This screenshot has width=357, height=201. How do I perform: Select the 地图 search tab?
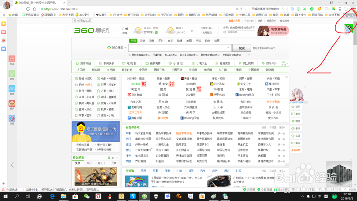pos(189,41)
